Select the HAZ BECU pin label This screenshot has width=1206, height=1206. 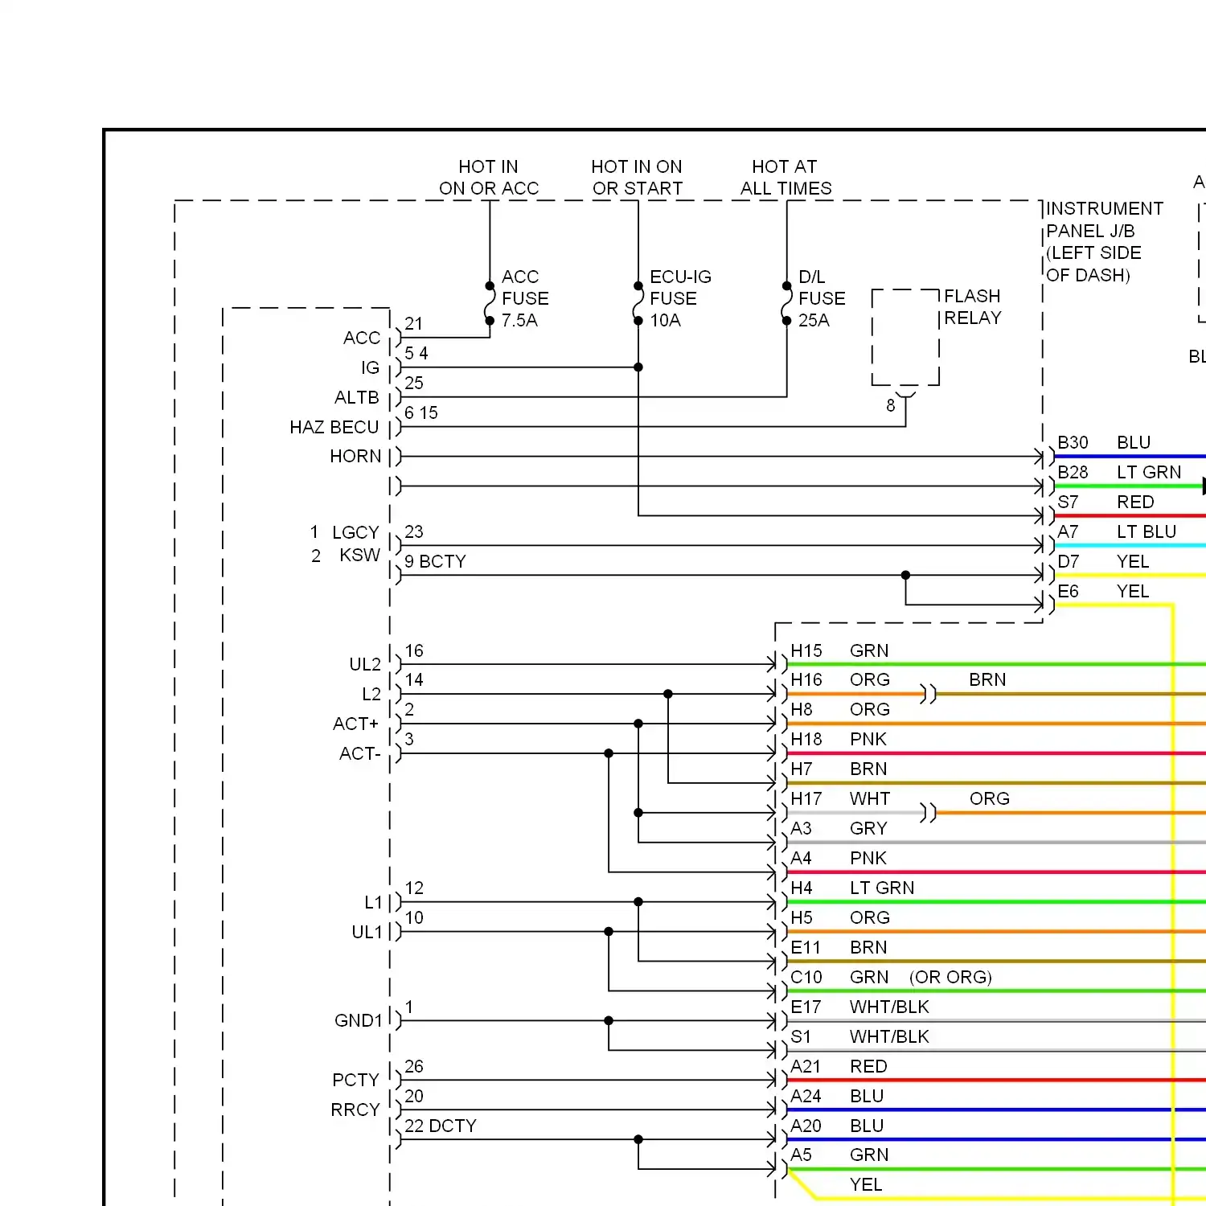[334, 427]
